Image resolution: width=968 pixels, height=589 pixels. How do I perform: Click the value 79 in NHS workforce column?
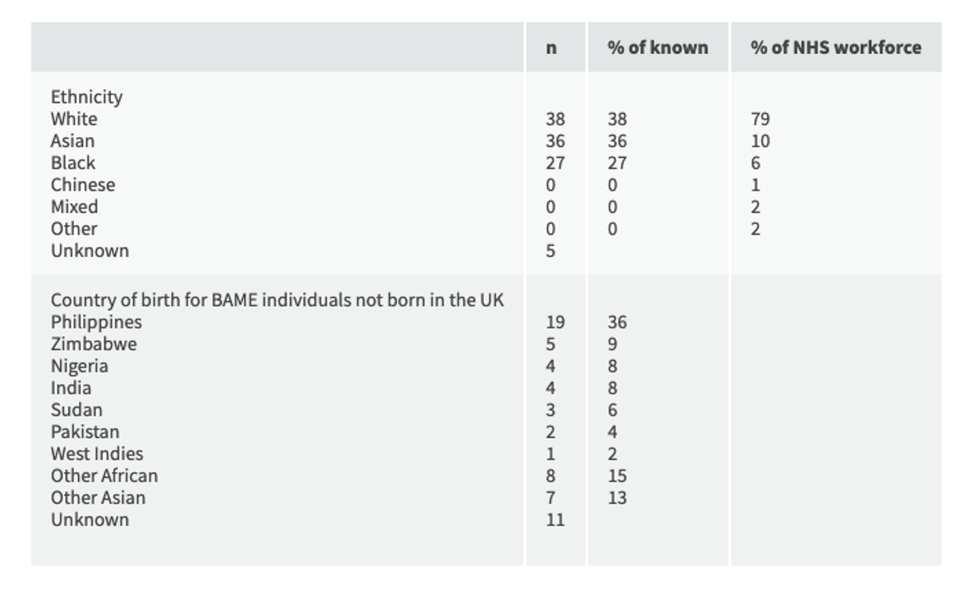[x=760, y=119]
